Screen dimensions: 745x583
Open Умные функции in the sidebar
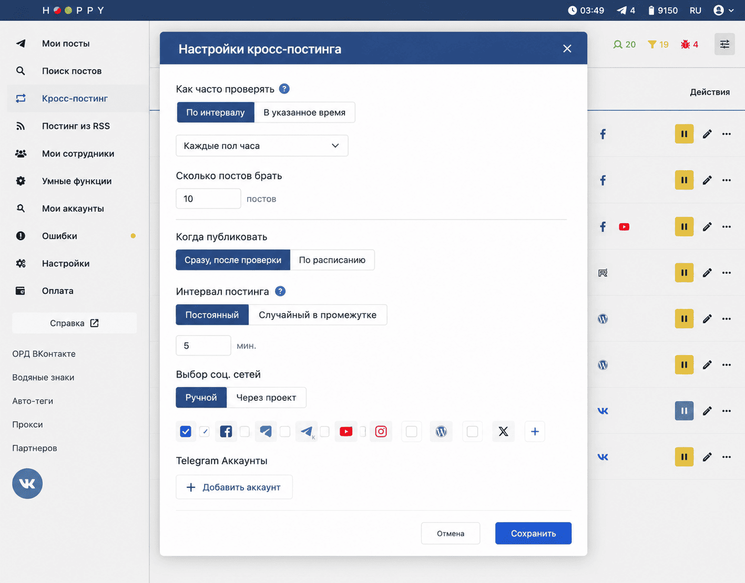[78, 181]
